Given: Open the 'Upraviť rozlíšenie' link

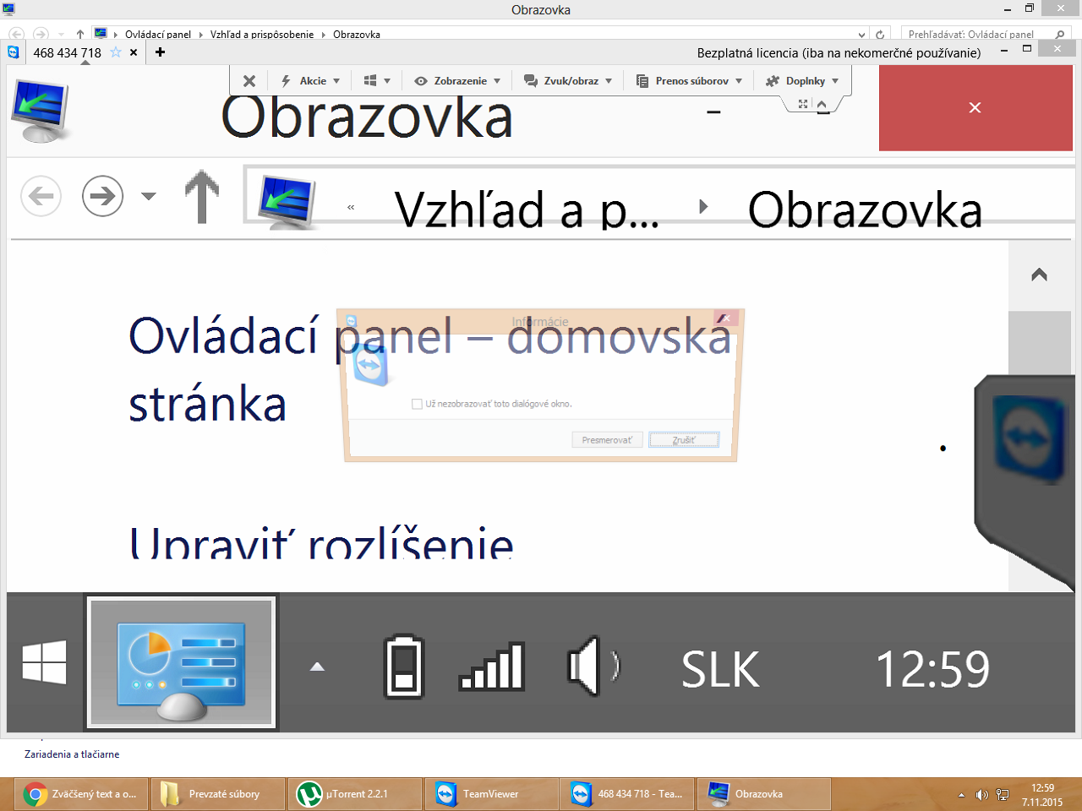Looking at the screenshot, I should tap(321, 542).
